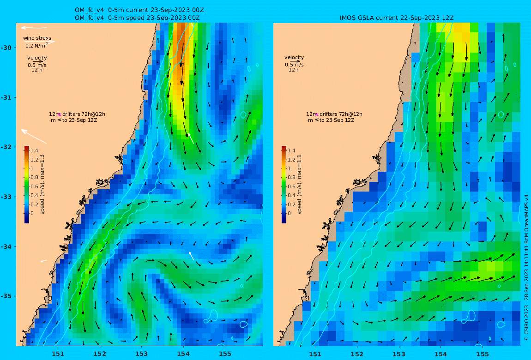Click '12m drifters 72h@12h' text in left map

click(77, 114)
